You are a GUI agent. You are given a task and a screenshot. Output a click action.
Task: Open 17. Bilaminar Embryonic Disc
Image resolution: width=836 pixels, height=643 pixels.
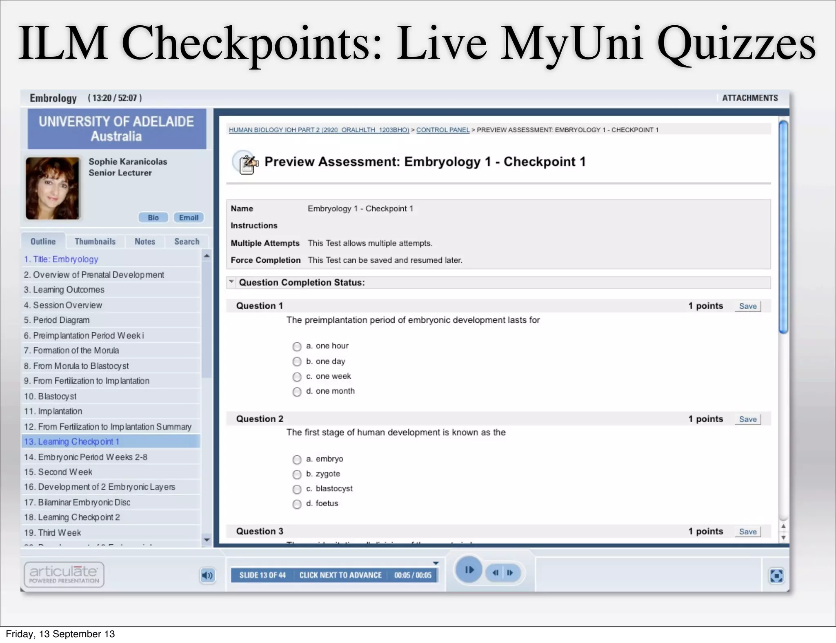(x=111, y=502)
